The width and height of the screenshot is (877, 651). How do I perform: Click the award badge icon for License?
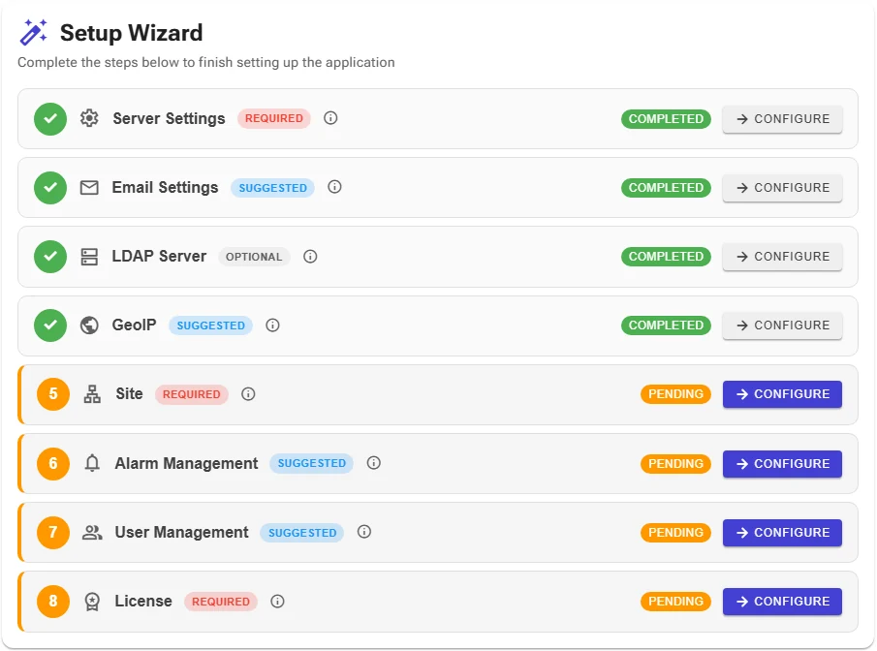click(x=92, y=602)
